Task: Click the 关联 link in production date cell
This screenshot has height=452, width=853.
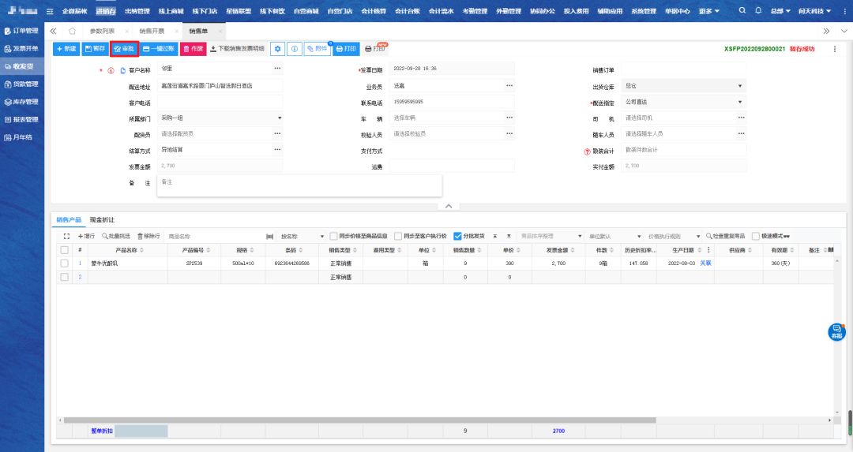Action: [705, 263]
